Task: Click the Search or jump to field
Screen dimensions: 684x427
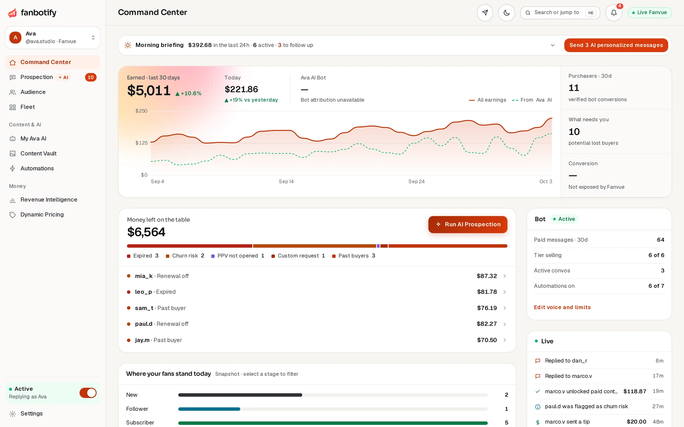Action: 560,13
